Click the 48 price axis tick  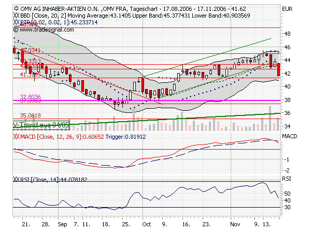287,34
